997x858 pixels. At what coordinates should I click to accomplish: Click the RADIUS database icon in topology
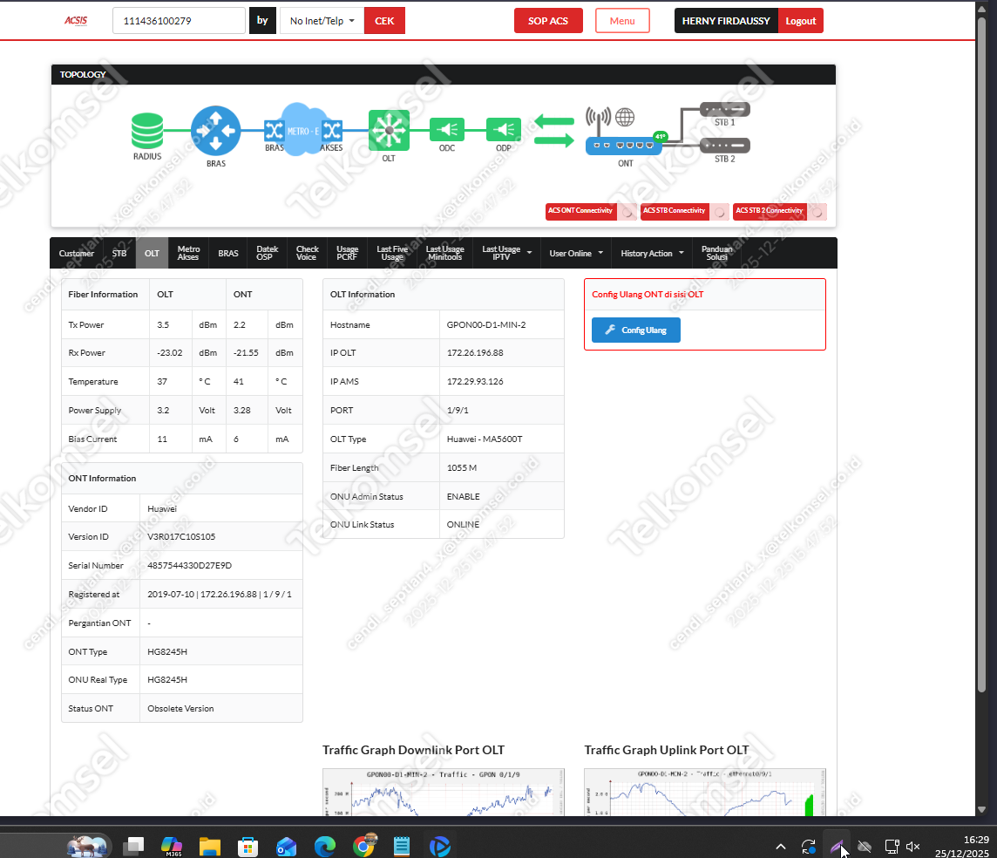click(x=147, y=131)
